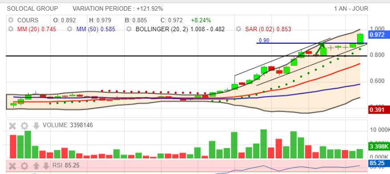Click the 85.25 RSI value tag
Viewport: 390px width, 174px height.
(379, 164)
